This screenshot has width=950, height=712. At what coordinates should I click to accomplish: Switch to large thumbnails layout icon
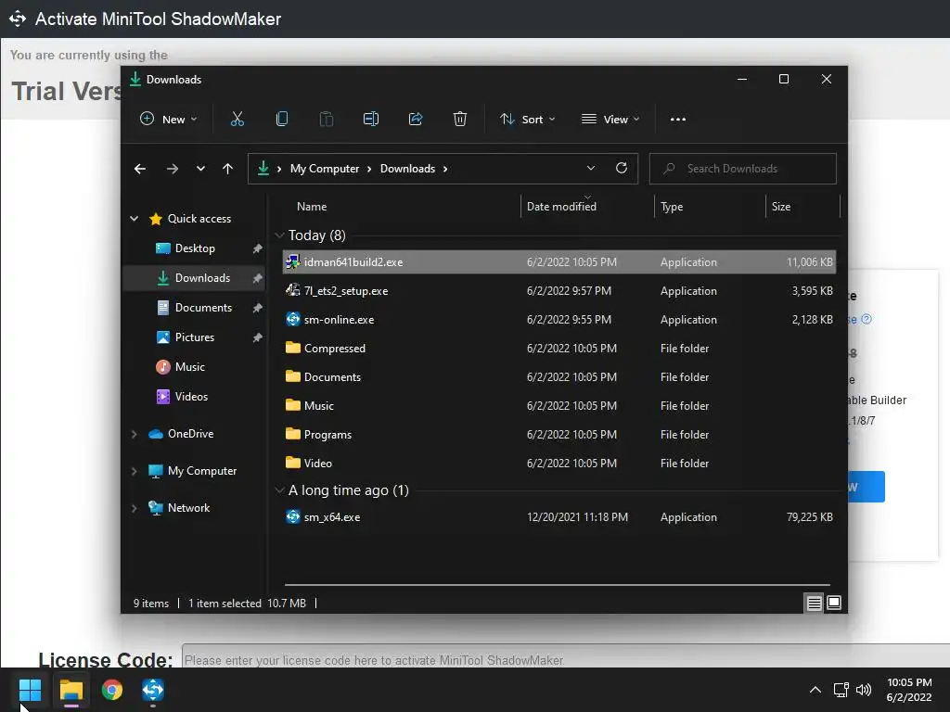[x=834, y=603]
